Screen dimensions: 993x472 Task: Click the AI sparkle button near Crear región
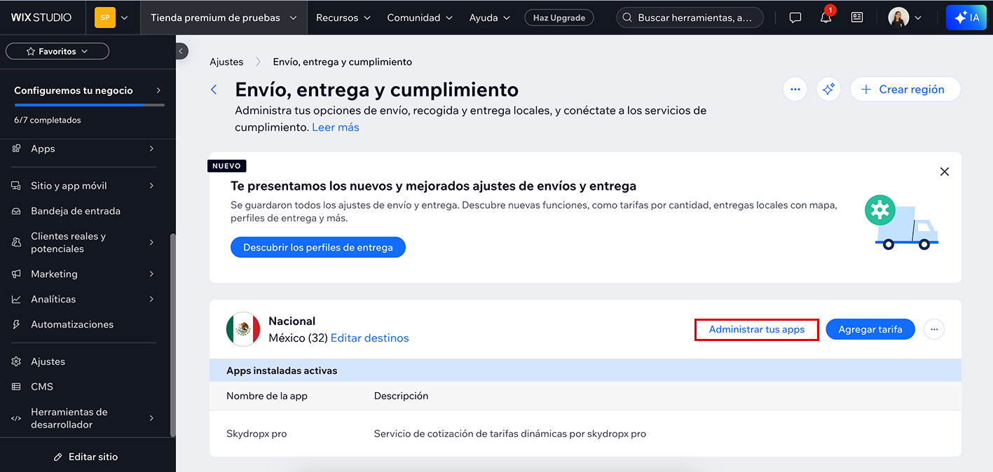pyautogui.click(x=828, y=89)
